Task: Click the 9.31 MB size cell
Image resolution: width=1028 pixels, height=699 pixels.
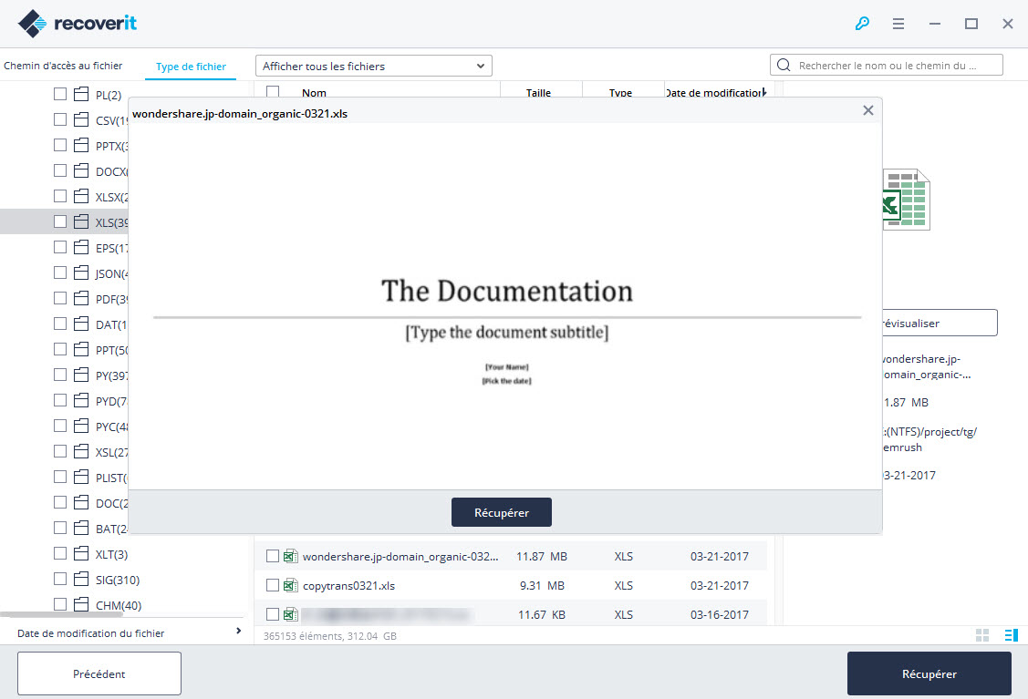Action: pyautogui.click(x=542, y=585)
